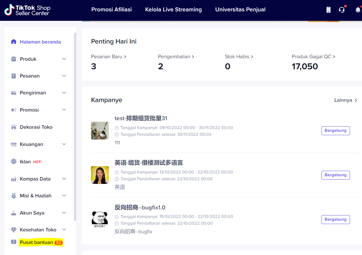Expand the Pengiriman menu chevron
The height and width of the screenshot is (255, 362).
[64, 93]
